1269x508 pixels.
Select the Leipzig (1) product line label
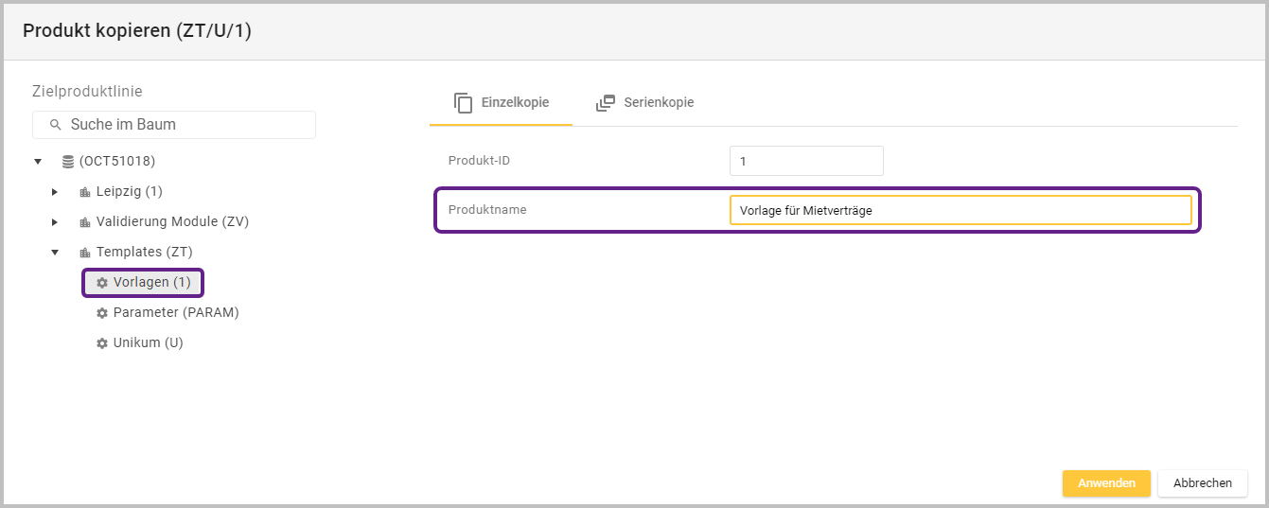(130, 192)
